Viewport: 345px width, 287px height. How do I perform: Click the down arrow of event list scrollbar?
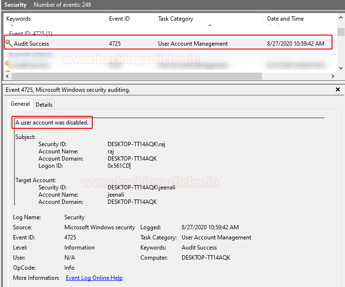[x=341, y=68]
